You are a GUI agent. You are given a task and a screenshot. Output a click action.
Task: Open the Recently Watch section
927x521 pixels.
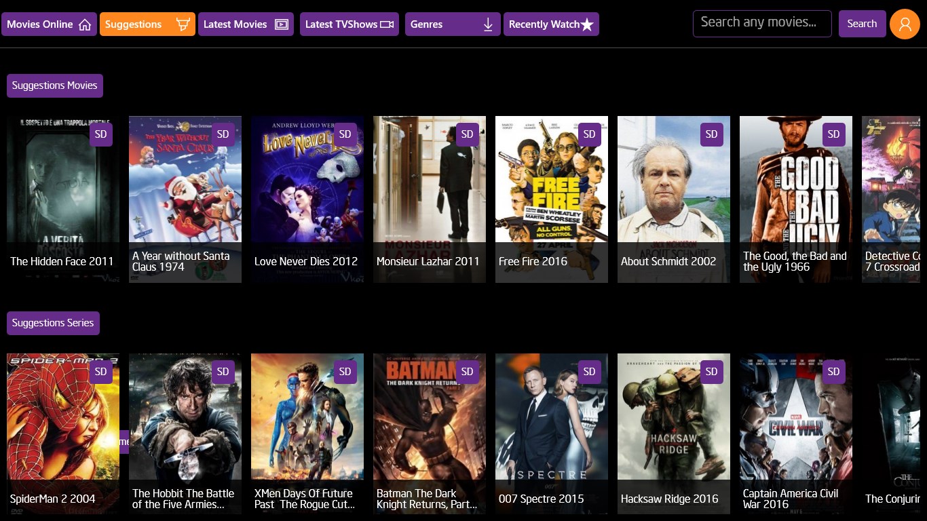click(551, 24)
